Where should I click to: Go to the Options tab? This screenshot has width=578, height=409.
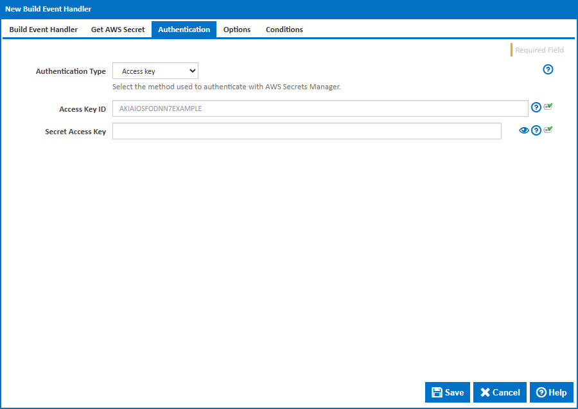[x=237, y=30]
